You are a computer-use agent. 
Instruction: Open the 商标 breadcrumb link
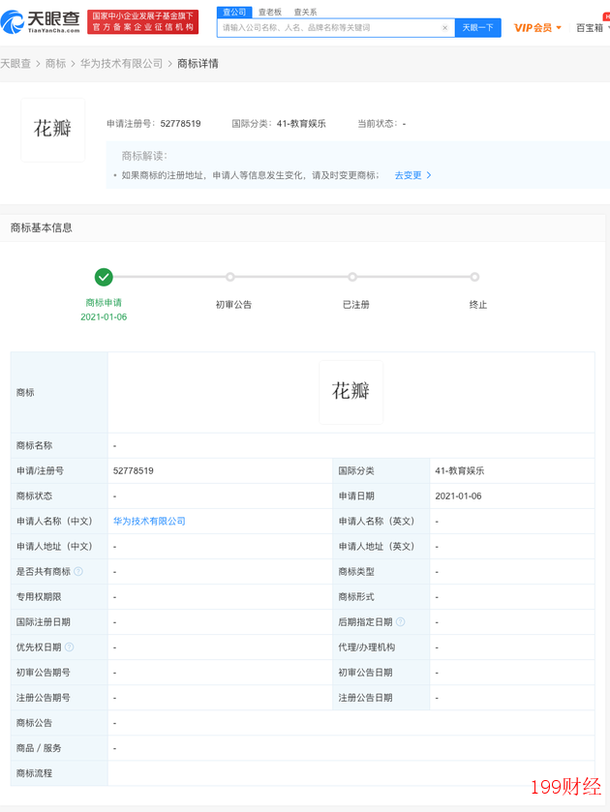click(x=55, y=64)
